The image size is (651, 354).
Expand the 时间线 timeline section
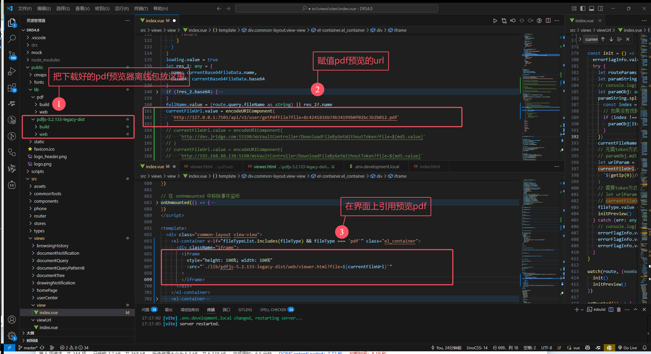click(x=32, y=340)
